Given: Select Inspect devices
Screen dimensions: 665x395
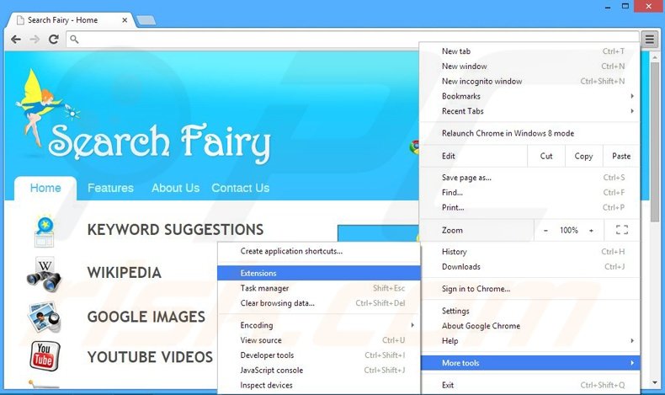Looking at the screenshot, I should coord(318,385).
